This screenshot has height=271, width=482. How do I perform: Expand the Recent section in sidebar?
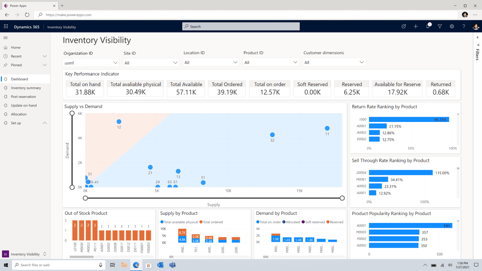click(45, 56)
